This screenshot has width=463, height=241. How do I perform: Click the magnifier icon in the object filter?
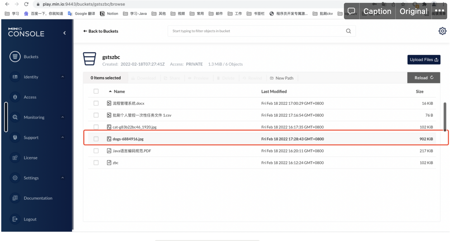click(348, 31)
